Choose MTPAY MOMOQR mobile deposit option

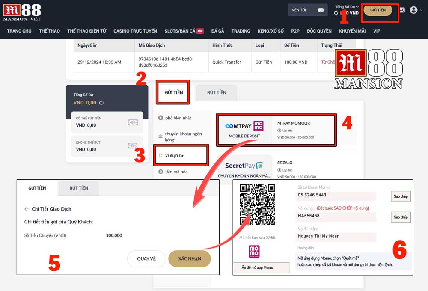276,130
